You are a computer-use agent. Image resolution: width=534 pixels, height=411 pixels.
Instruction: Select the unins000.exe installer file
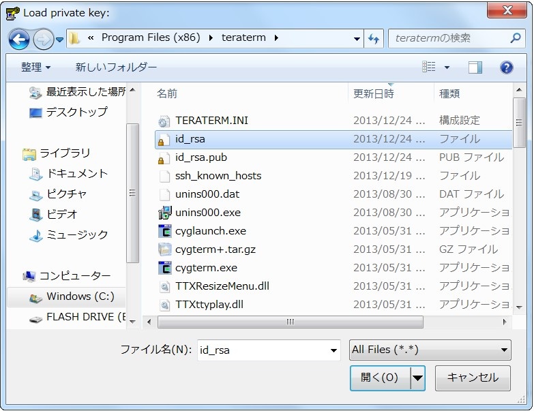click(x=207, y=213)
